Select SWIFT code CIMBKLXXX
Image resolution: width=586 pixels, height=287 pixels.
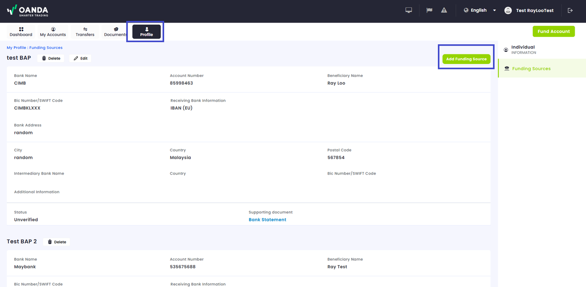pyautogui.click(x=27, y=108)
